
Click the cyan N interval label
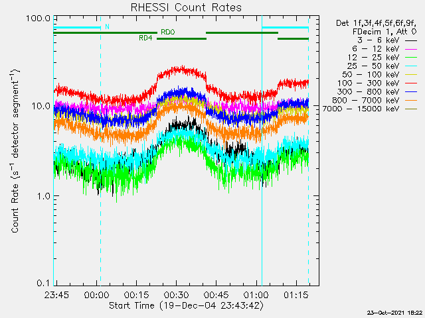pyautogui.click(x=107, y=26)
